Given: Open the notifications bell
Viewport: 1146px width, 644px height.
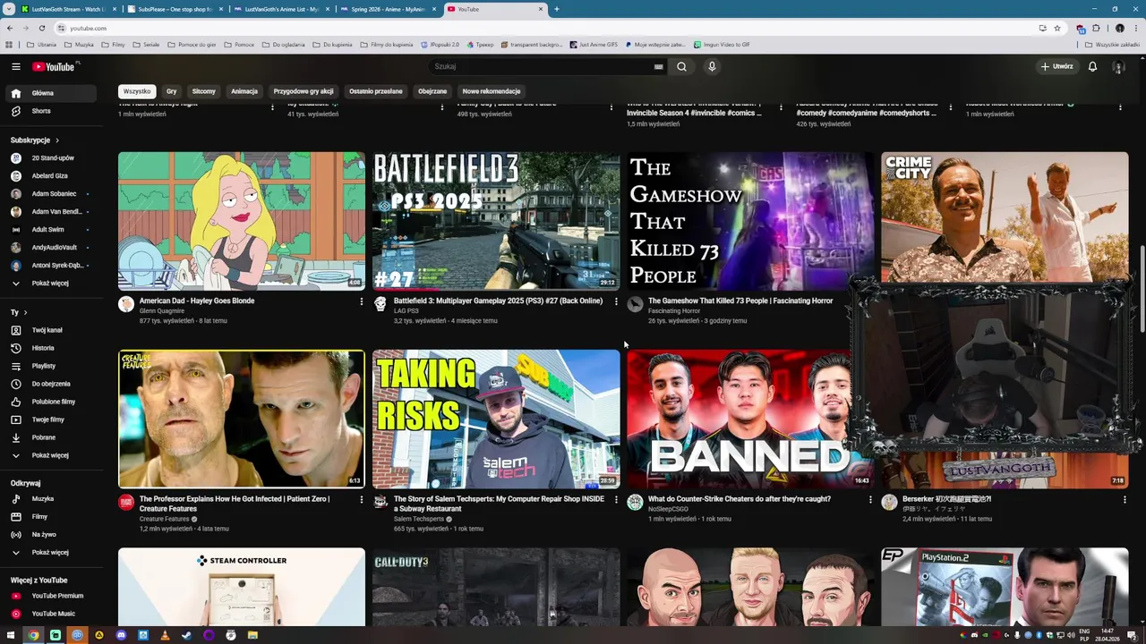Looking at the screenshot, I should point(1092,66).
